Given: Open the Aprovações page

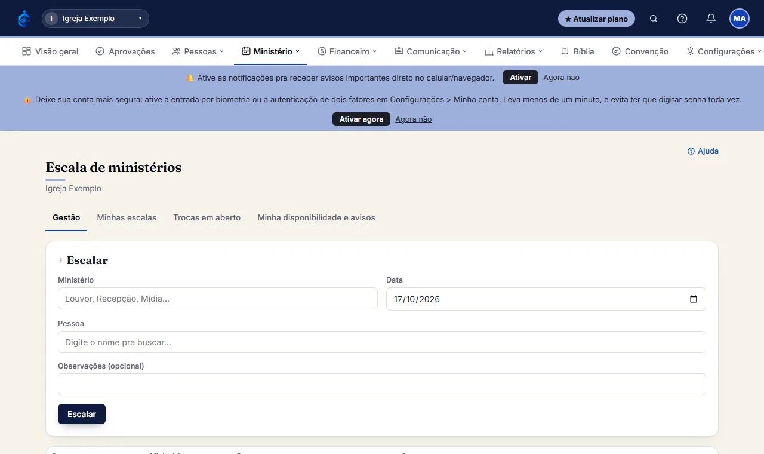Looking at the screenshot, I should coord(125,51).
